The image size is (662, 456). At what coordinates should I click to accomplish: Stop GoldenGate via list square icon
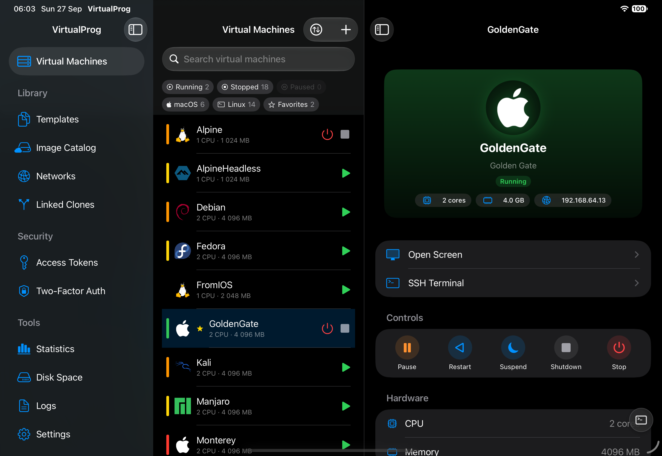[x=345, y=329]
